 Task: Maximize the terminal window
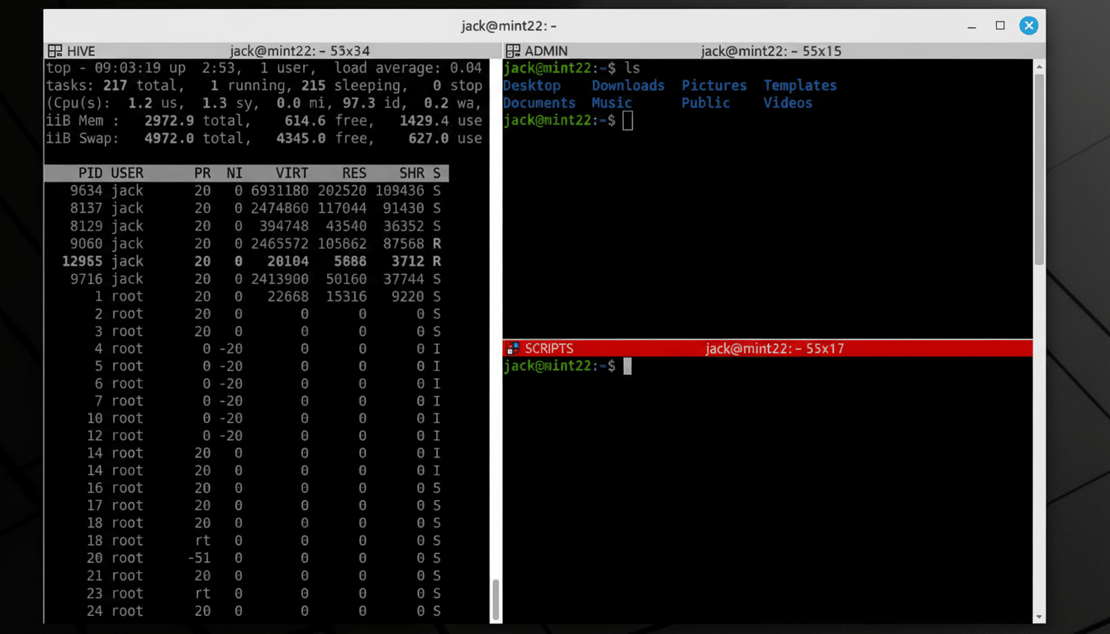tap(1000, 26)
